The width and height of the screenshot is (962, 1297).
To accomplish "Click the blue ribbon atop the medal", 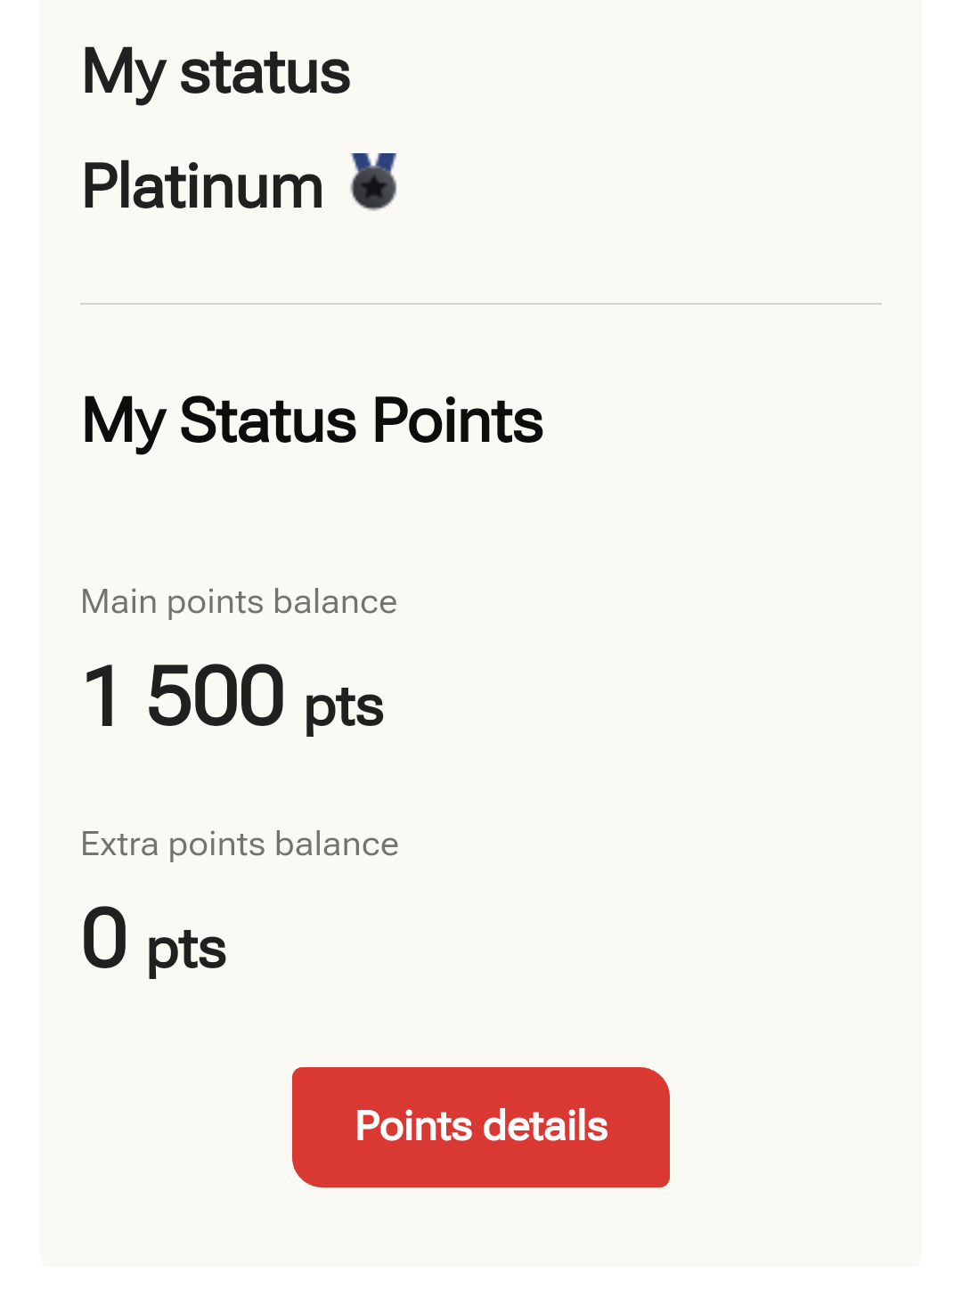I will (x=373, y=162).
